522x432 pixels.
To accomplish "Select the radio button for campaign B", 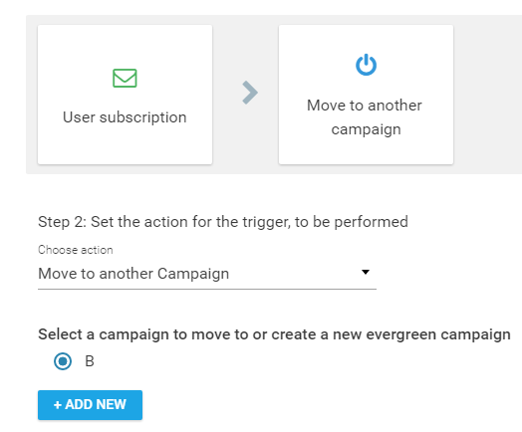I will click(63, 361).
